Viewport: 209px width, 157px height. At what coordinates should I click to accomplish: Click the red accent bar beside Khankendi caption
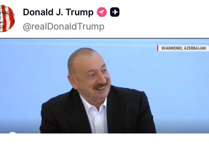158,48
